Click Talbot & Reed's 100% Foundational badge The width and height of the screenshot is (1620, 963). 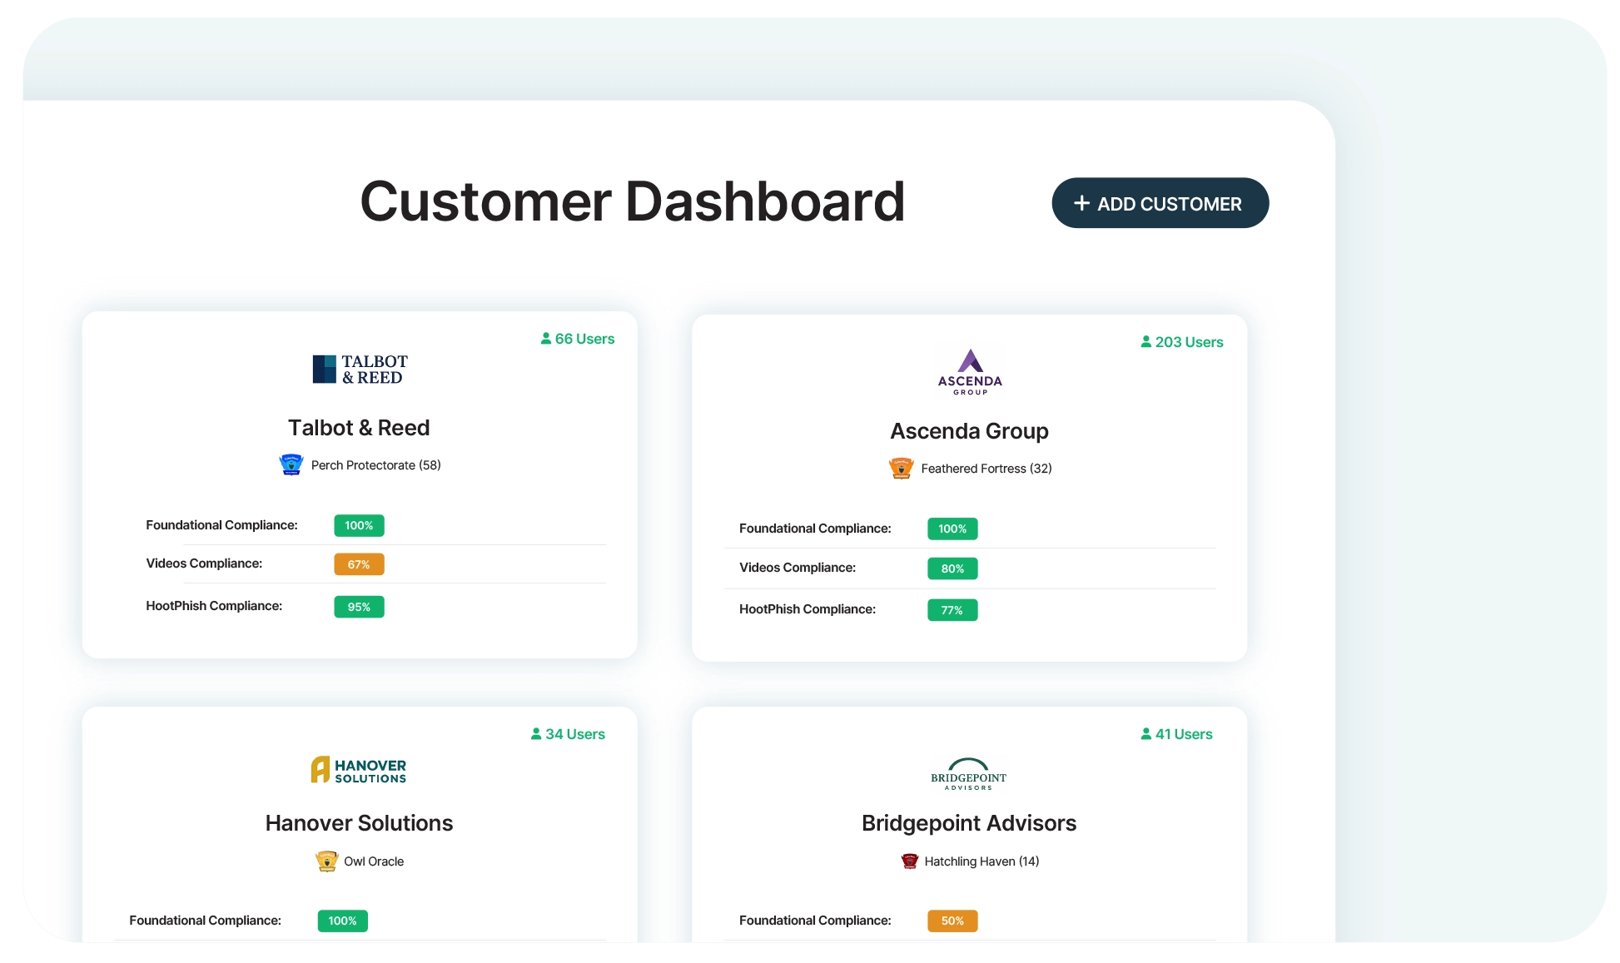[359, 525]
